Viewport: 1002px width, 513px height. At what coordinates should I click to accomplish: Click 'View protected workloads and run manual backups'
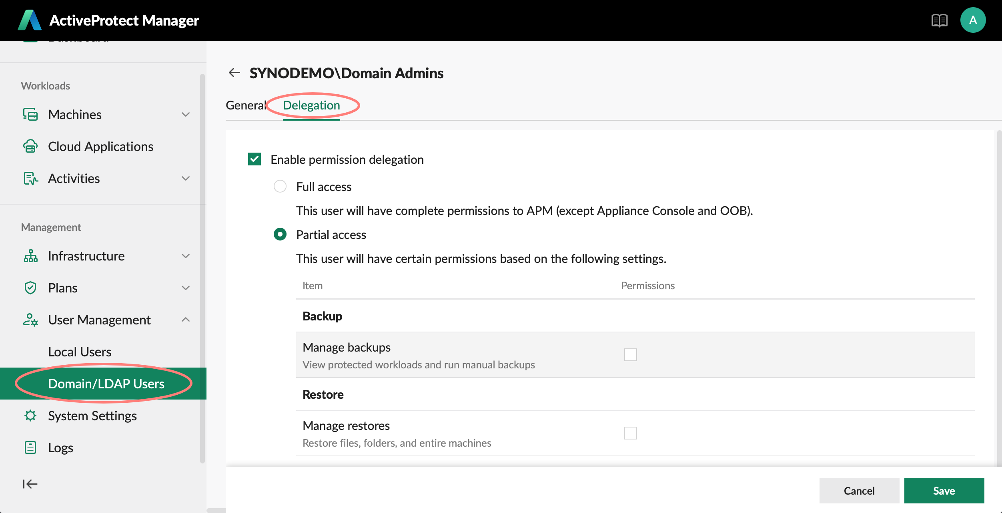(x=419, y=364)
